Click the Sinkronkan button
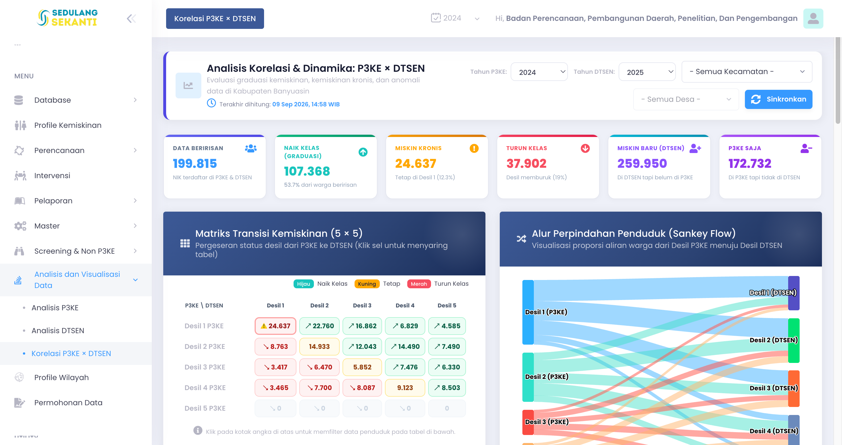The width and height of the screenshot is (842, 445). point(778,99)
